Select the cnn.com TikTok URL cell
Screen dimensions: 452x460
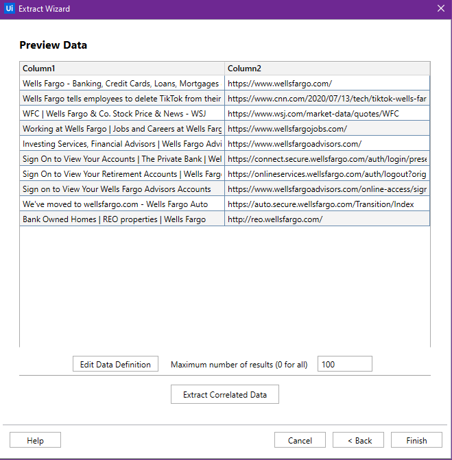[x=327, y=99]
